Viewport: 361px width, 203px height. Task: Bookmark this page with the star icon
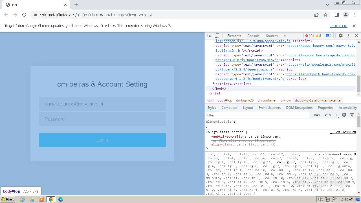[325, 15]
